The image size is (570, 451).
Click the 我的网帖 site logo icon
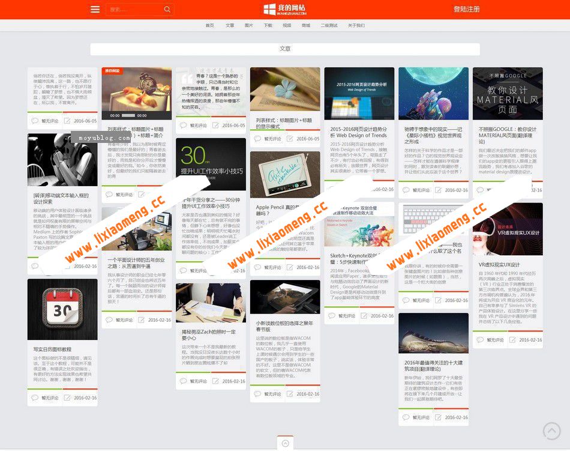click(269, 9)
